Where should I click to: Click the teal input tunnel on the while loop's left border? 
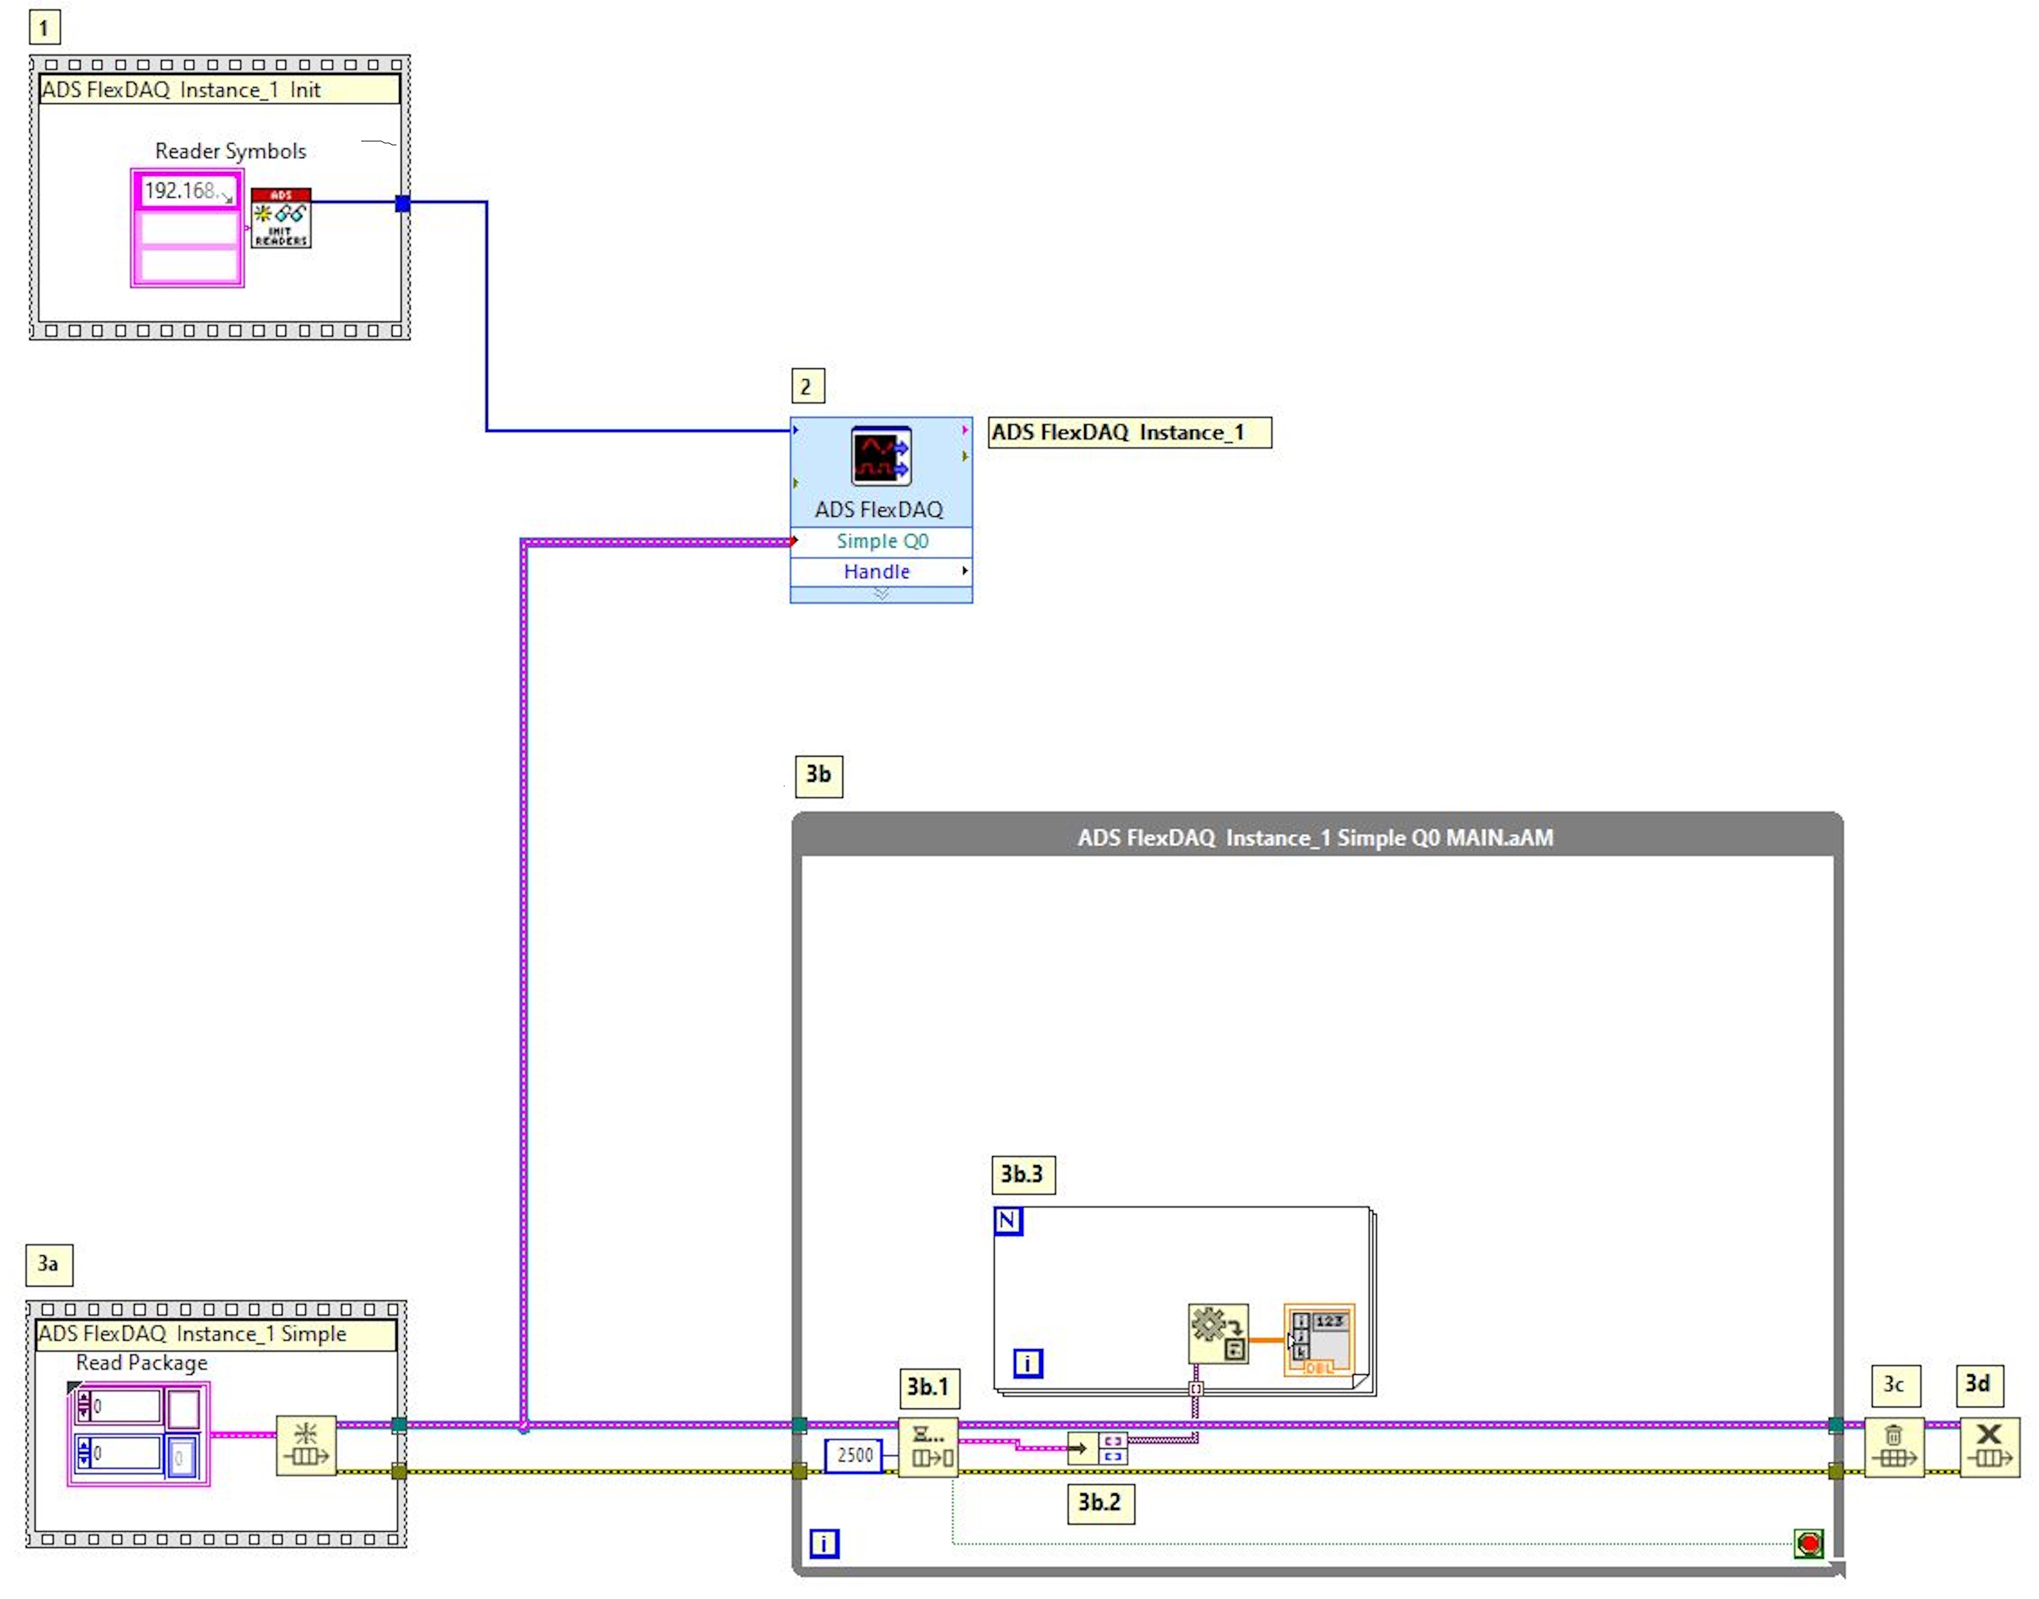[x=800, y=1425]
